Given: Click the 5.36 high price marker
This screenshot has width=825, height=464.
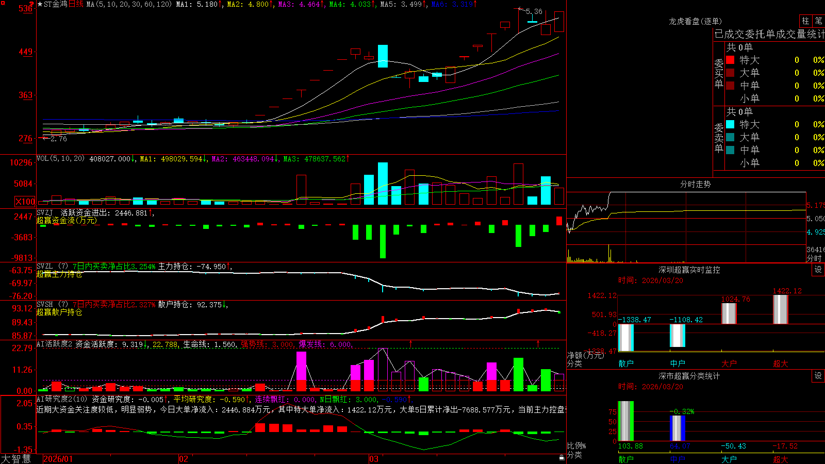Looking at the screenshot, I should pos(534,11).
